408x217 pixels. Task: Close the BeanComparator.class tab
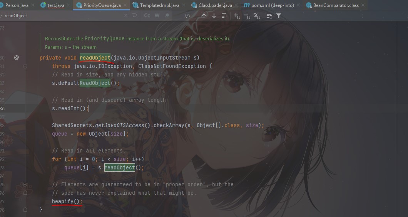click(x=363, y=5)
